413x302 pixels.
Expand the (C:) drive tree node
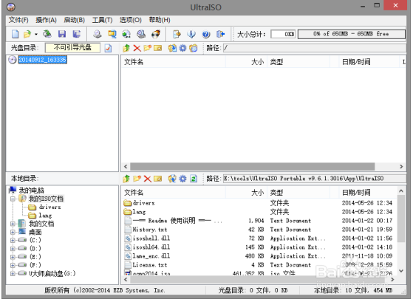pos(13,240)
